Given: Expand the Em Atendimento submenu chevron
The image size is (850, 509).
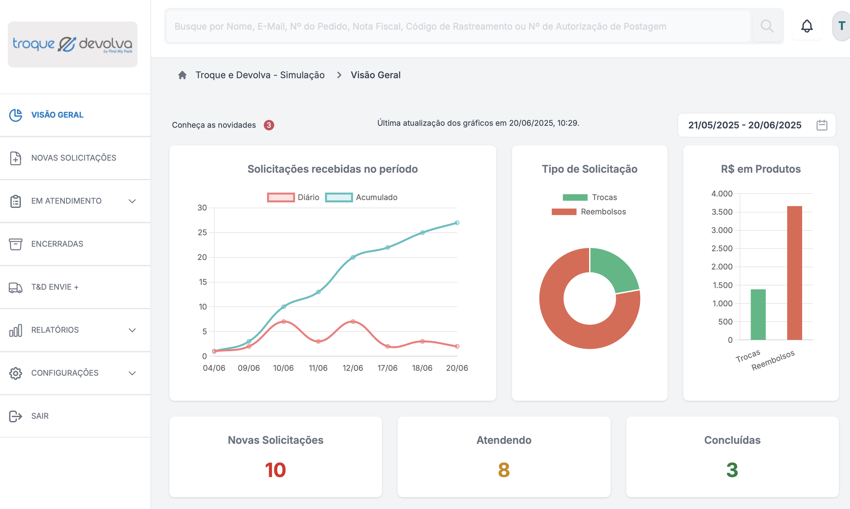Looking at the screenshot, I should click(132, 201).
